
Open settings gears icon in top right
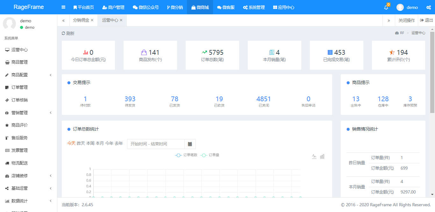pos(429,7)
